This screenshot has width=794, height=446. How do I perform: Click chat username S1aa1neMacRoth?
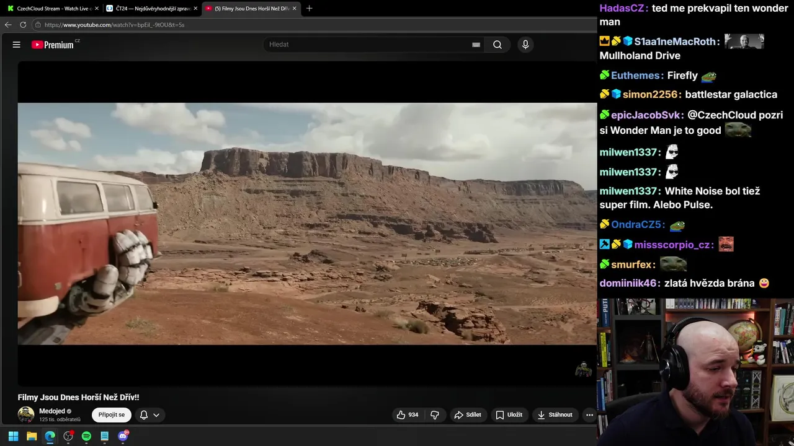pos(675,42)
